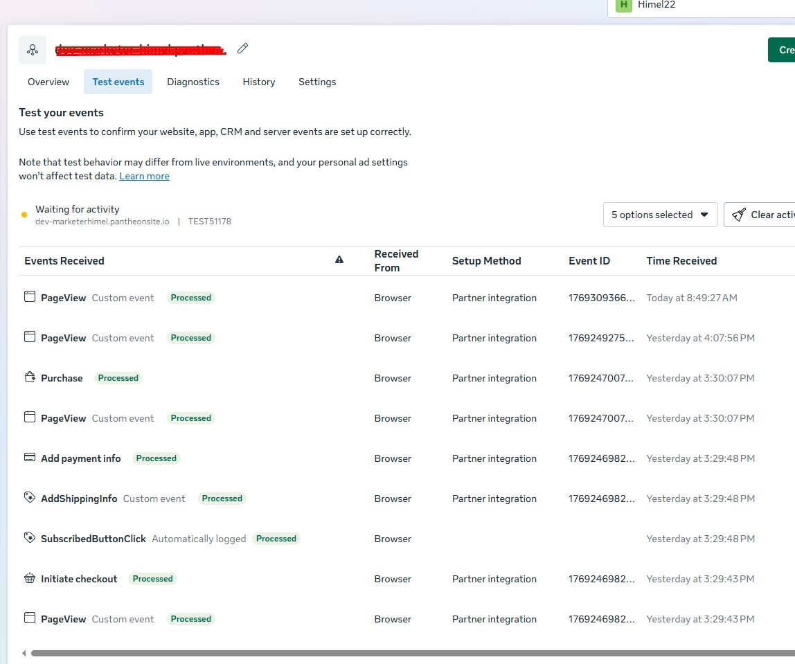
Task: Click the warning triangle in the Events Received header
Action: click(339, 259)
